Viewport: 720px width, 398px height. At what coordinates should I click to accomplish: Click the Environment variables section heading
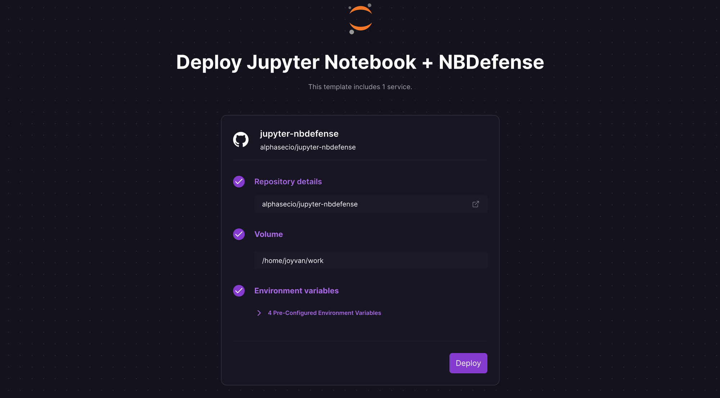tap(296, 291)
